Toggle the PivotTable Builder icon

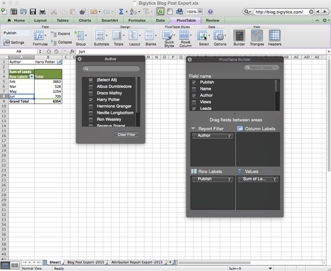pos(239,36)
